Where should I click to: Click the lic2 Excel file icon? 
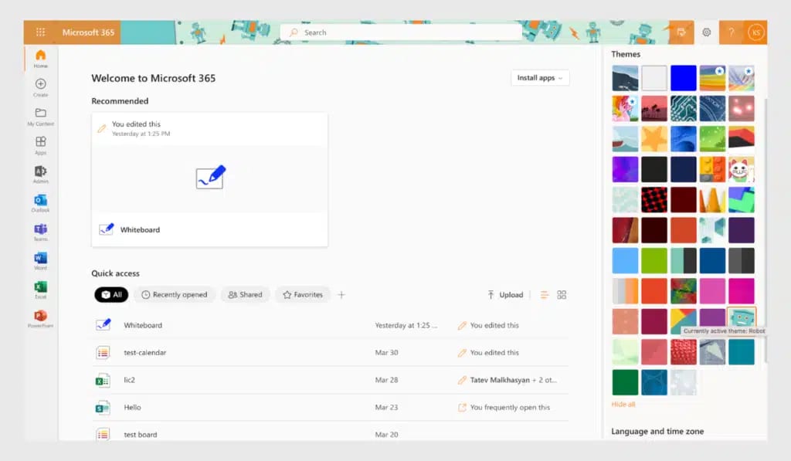pos(103,380)
